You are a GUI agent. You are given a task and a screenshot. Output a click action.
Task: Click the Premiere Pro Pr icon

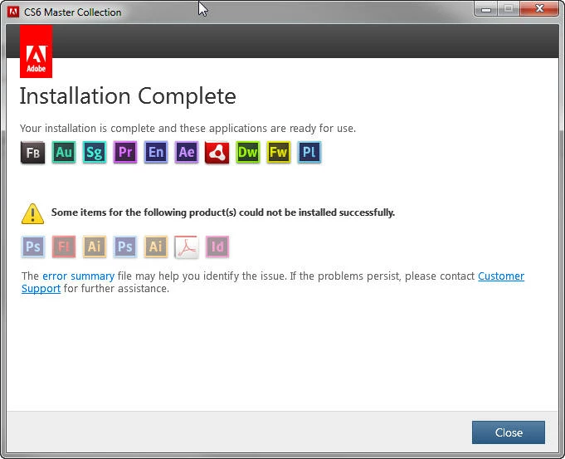(x=125, y=153)
